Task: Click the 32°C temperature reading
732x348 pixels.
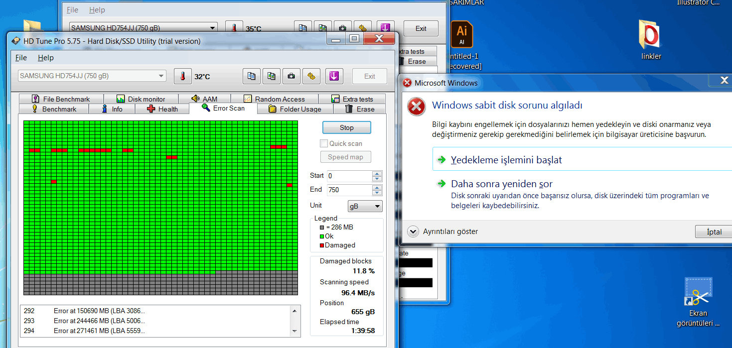Action: click(202, 77)
